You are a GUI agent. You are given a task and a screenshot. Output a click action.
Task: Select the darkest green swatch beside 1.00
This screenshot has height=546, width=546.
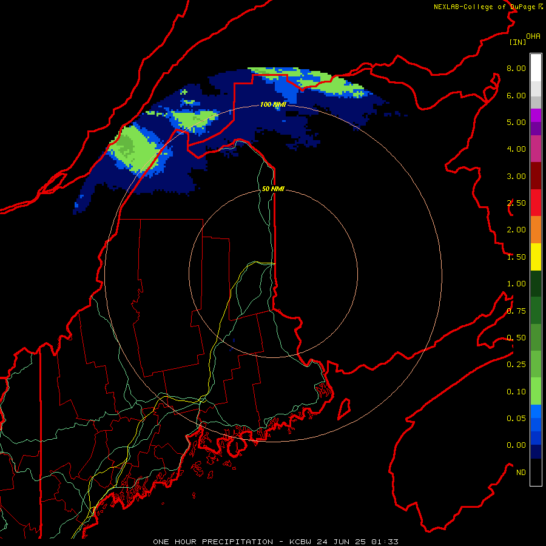(536, 283)
